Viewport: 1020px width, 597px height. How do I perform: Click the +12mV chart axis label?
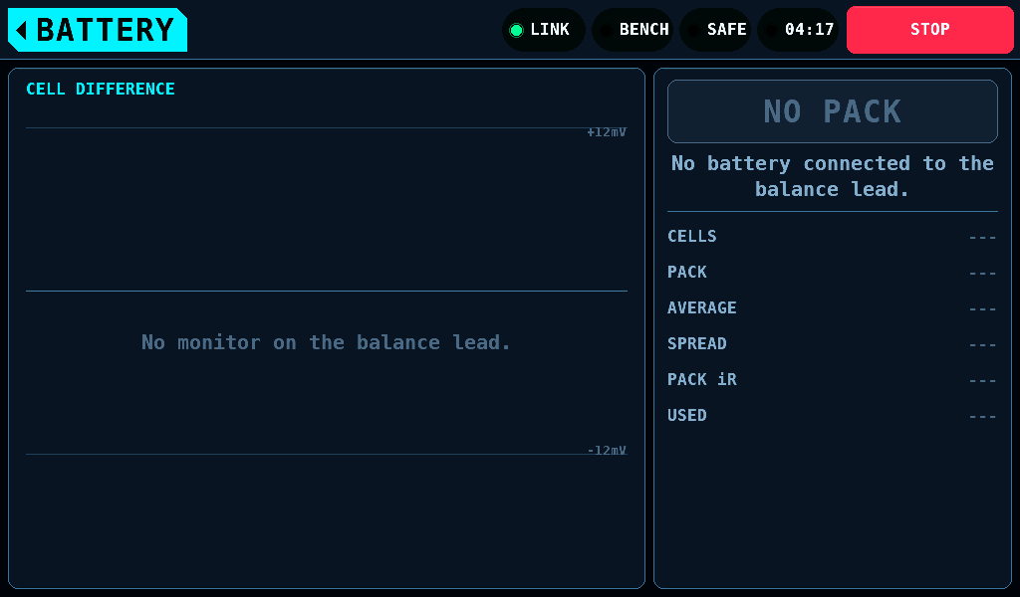pos(607,132)
